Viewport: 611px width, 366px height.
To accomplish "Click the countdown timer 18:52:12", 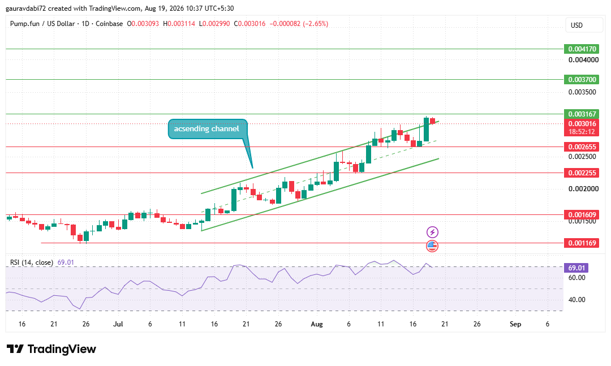I will point(582,132).
